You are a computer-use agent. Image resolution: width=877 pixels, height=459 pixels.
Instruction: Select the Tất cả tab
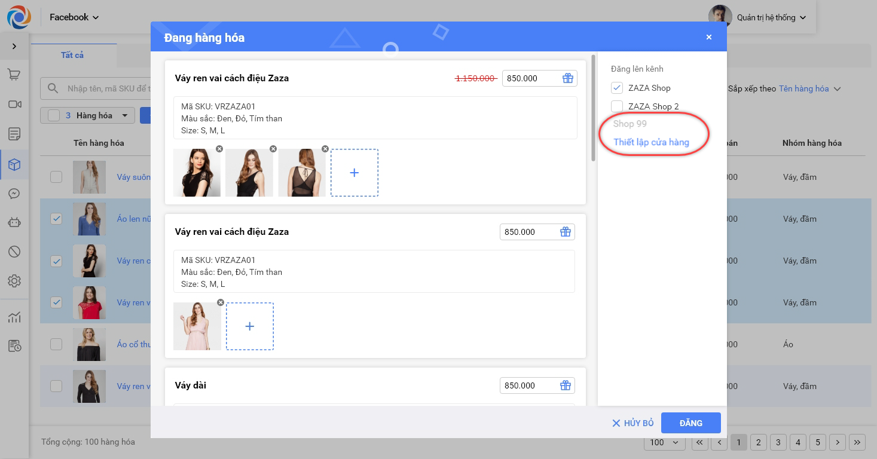72,55
